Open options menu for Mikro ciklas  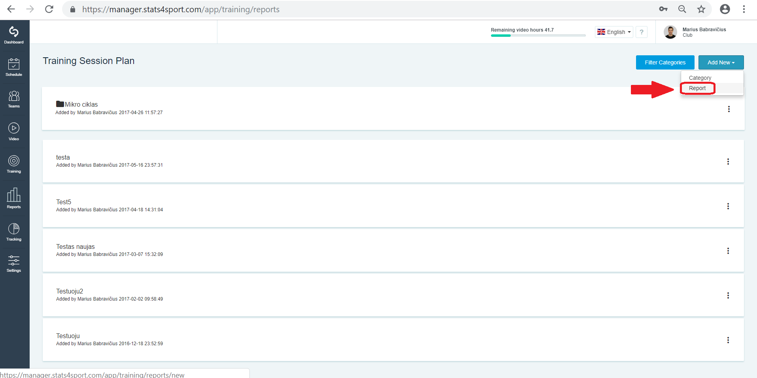[x=729, y=109]
